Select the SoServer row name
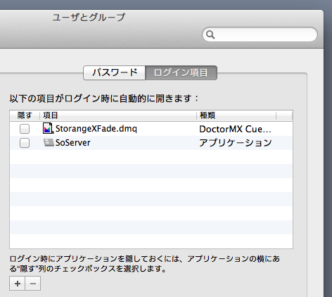The image size is (332, 297). coord(73,143)
